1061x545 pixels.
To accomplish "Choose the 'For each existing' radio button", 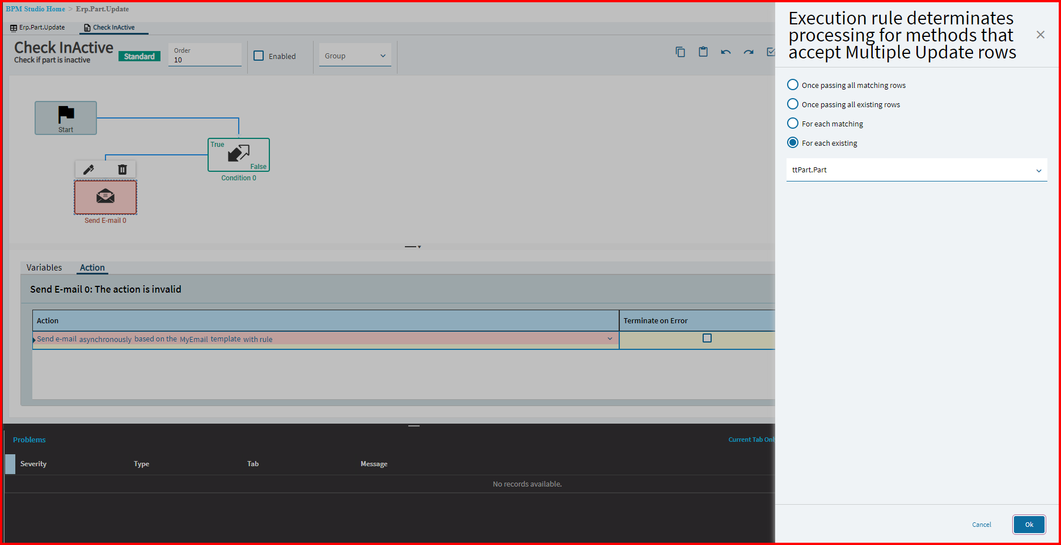I will pyautogui.click(x=793, y=142).
